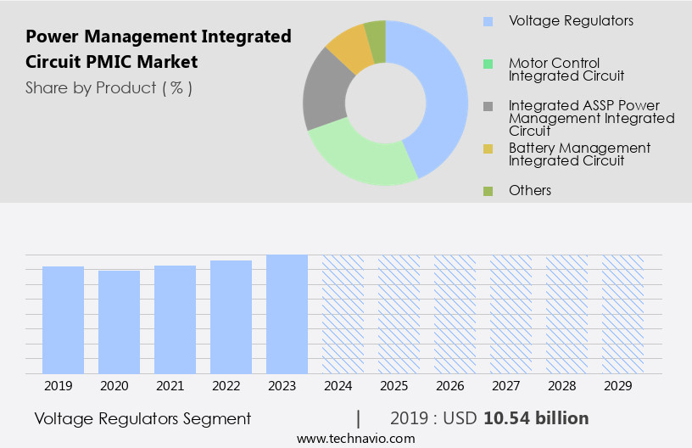Click the 2023 solid blue bar

coord(287,314)
